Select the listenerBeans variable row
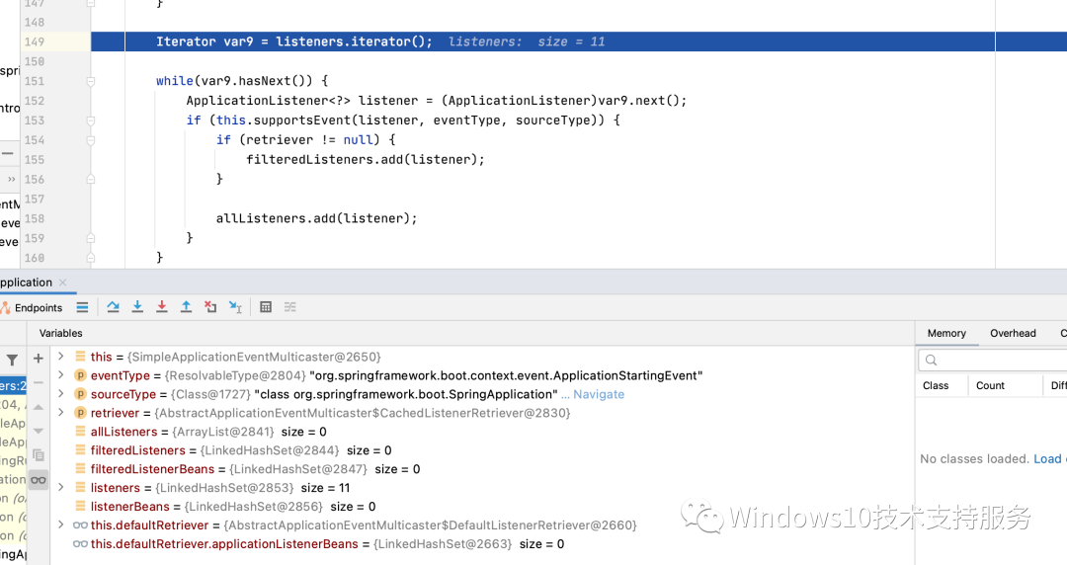The width and height of the screenshot is (1067, 565). click(482, 507)
